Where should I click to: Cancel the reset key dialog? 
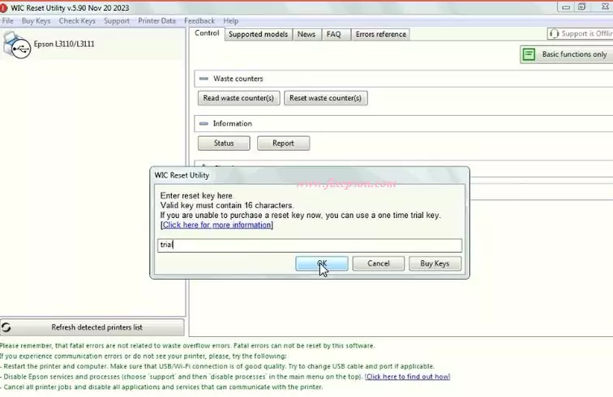point(378,263)
